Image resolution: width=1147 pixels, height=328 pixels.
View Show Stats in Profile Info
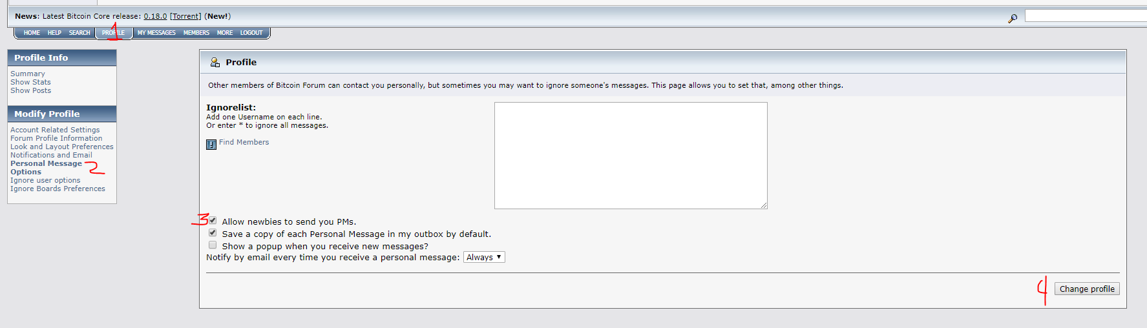click(30, 82)
